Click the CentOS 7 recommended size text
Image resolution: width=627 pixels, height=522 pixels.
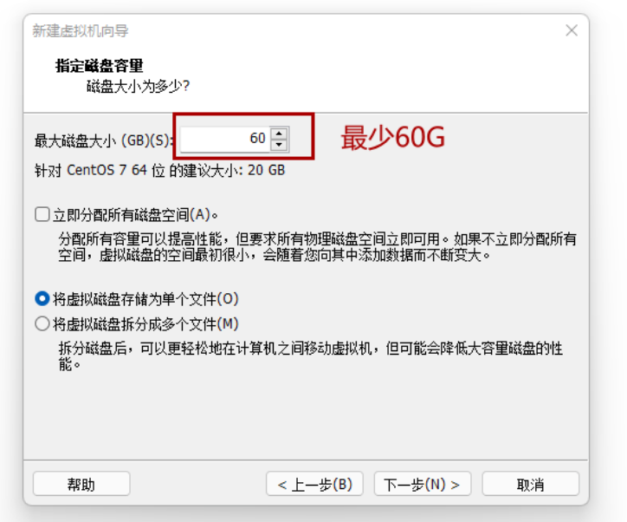pos(160,170)
